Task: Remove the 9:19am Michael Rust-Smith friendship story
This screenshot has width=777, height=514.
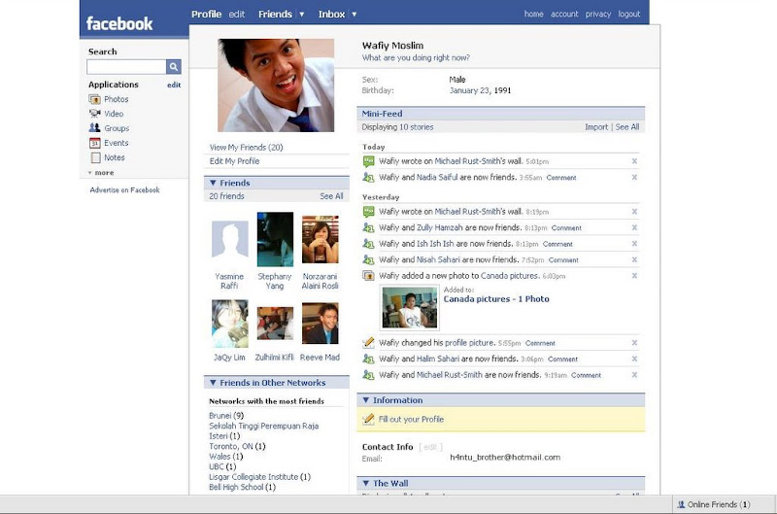Action: click(634, 375)
